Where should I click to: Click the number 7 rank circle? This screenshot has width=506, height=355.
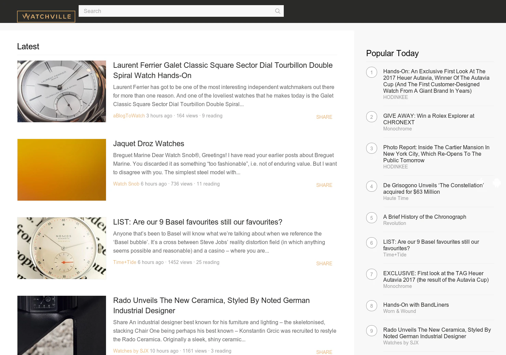coord(372,275)
